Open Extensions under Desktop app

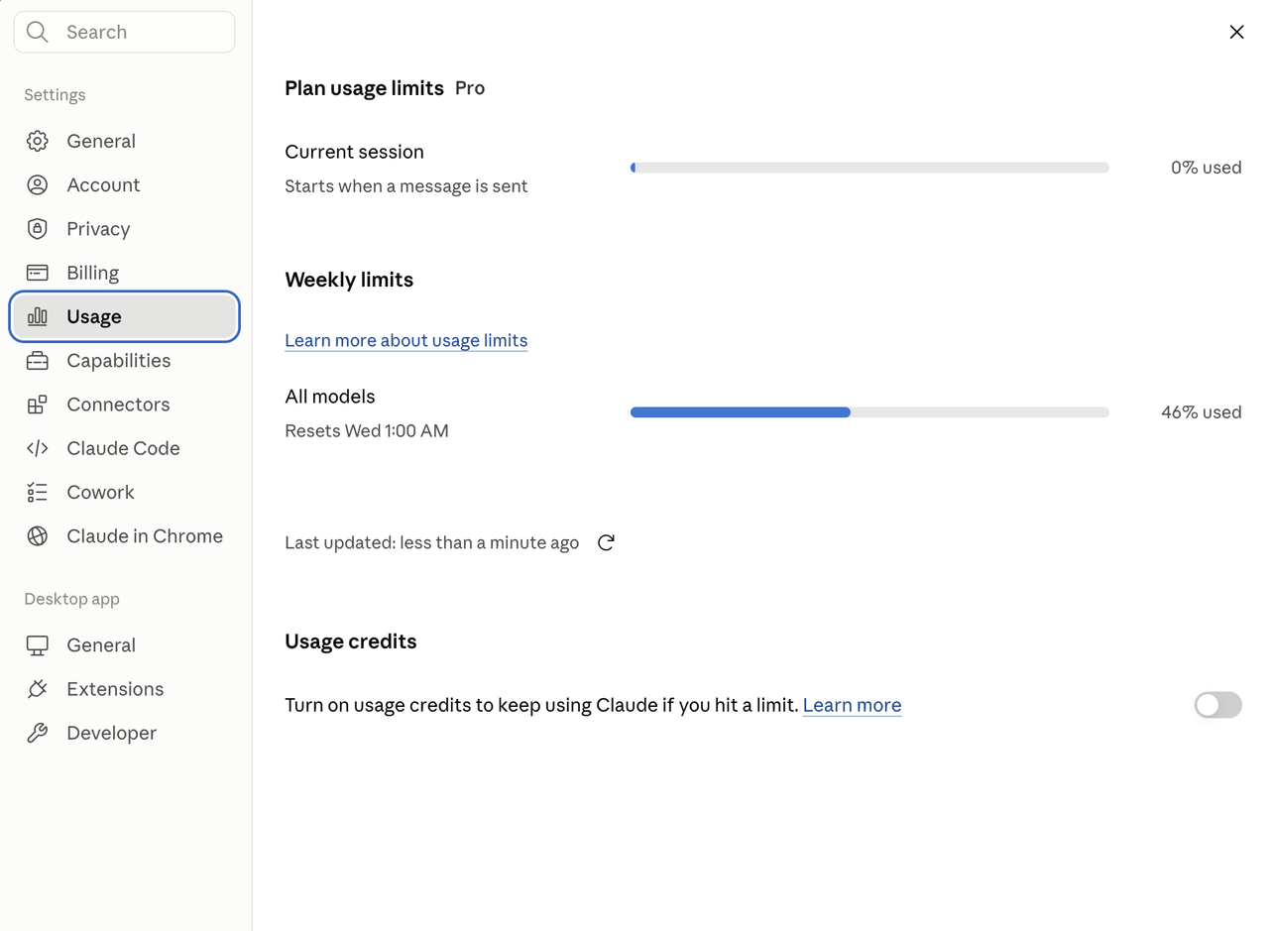coord(125,689)
